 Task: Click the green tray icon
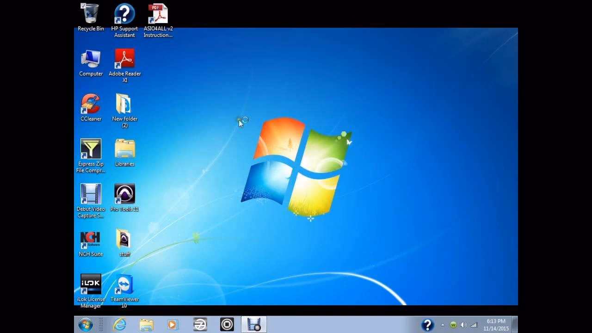pos(453,325)
